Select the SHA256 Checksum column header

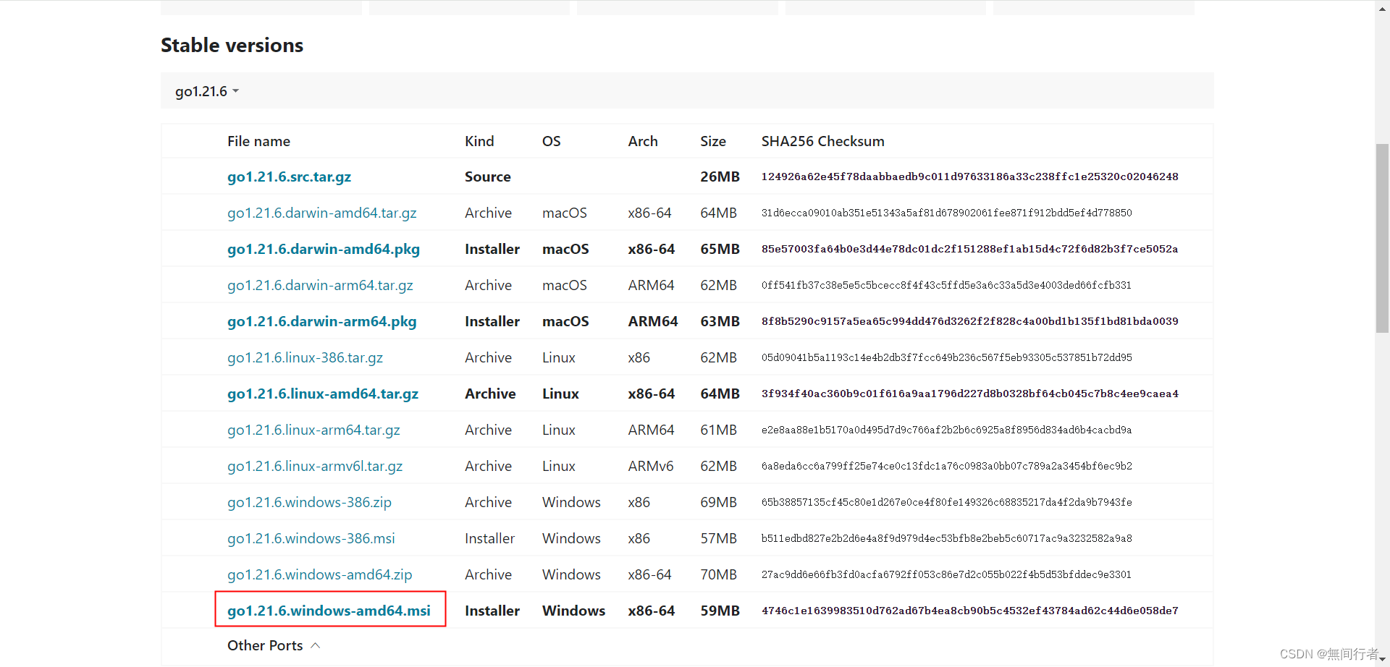(822, 141)
